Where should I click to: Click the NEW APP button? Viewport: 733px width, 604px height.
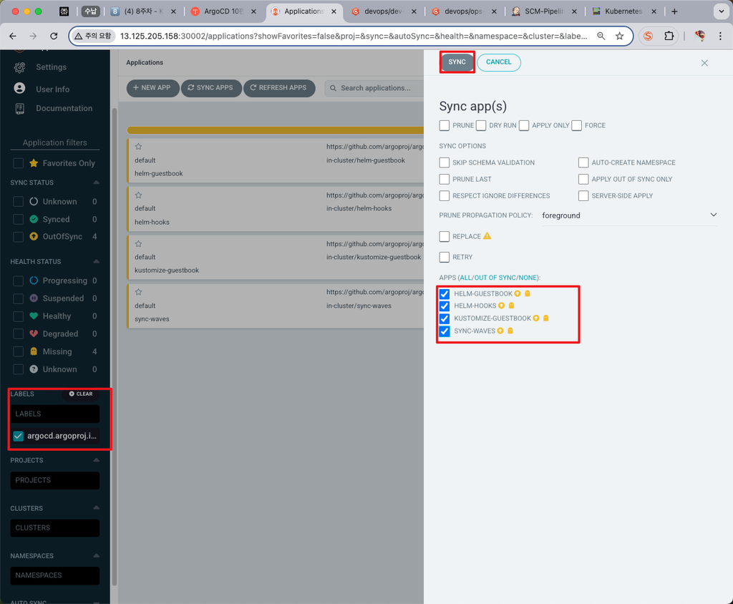pyautogui.click(x=153, y=88)
